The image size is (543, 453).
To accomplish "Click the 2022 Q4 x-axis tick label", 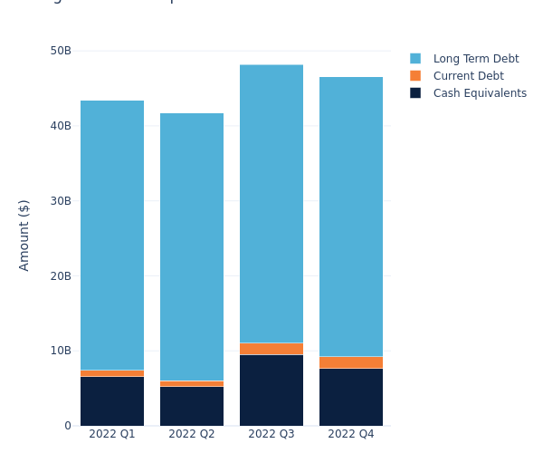I will pyautogui.click(x=351, y=434).
